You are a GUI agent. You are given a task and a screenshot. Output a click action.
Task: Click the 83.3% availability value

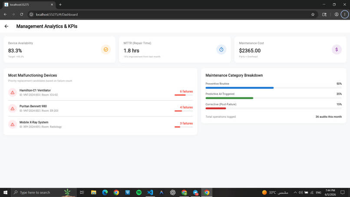click(x=15, y=51)
